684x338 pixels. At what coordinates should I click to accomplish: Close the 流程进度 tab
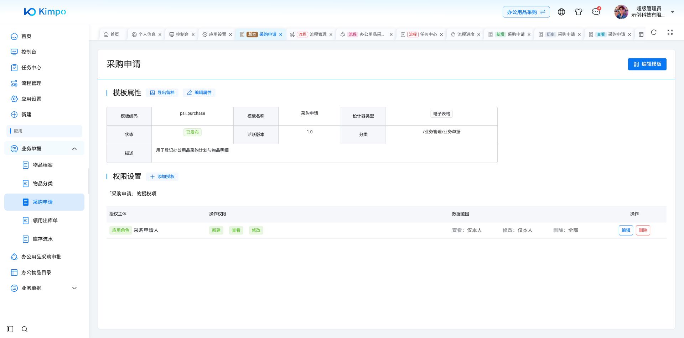[x=479, y=35]
